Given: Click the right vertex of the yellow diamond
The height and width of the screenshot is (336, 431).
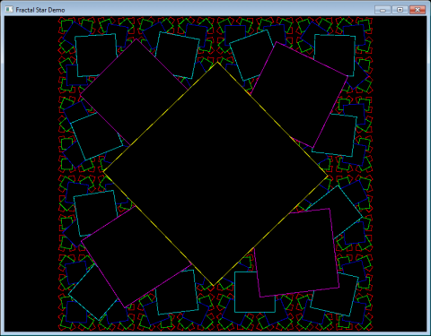Looking at the screenshot, I should click(x=328, y=177).
